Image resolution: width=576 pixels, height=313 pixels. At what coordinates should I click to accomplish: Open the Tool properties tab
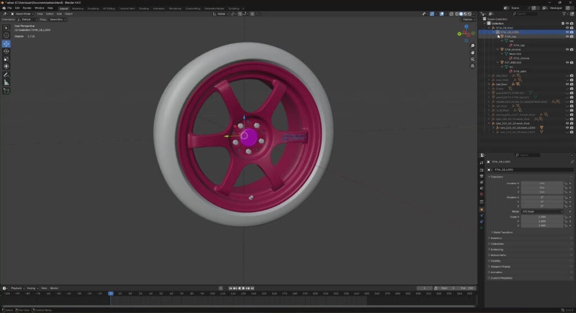tap(481, 163)
